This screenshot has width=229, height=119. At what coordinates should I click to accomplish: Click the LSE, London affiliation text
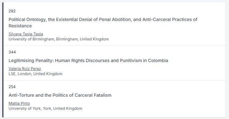(36, 74)
